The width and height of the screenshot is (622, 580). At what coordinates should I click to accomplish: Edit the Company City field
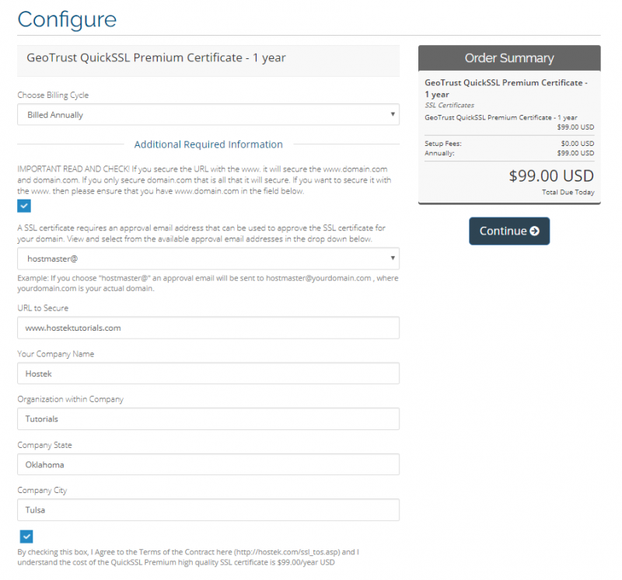pos(208,510)
